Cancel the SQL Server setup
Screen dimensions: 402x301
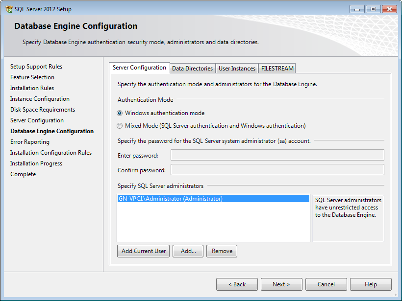(x=326, y=284)
